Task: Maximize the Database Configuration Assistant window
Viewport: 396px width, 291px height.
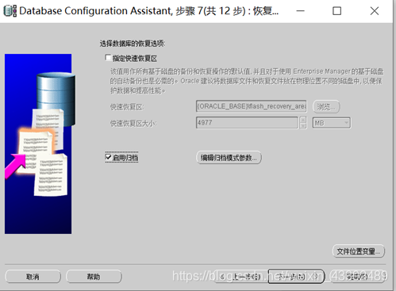Action: tap(336, 11)
